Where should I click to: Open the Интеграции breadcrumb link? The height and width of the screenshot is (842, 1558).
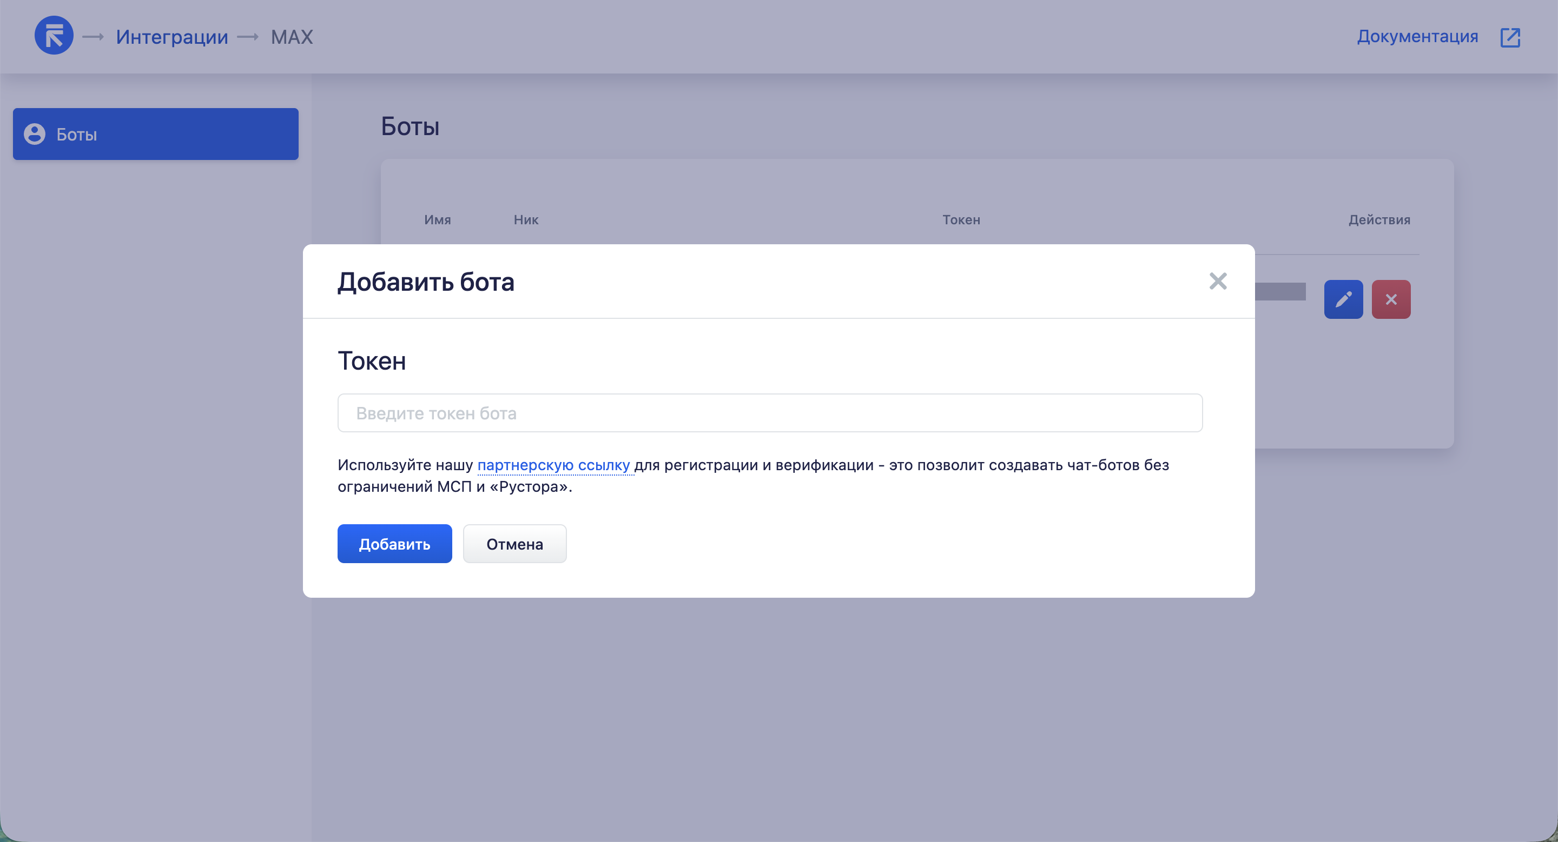point(172,37)
